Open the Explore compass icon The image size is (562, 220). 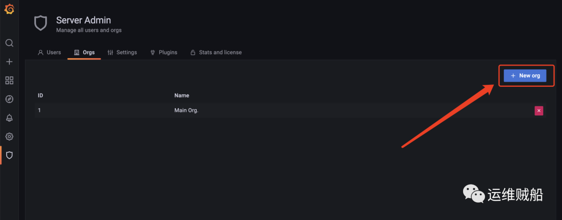point(9,99)
